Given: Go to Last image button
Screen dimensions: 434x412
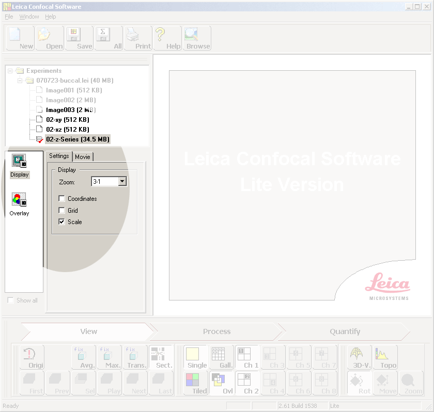Looking at the screenshot, I should pos(161,383).
